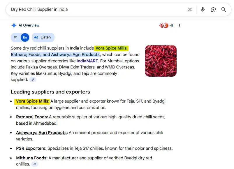
Task: Click the magnifying glass search icon
Action: pos(224,10)
